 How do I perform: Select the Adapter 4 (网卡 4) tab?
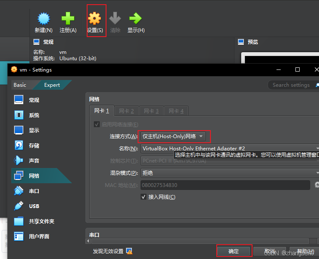(176, 111)
